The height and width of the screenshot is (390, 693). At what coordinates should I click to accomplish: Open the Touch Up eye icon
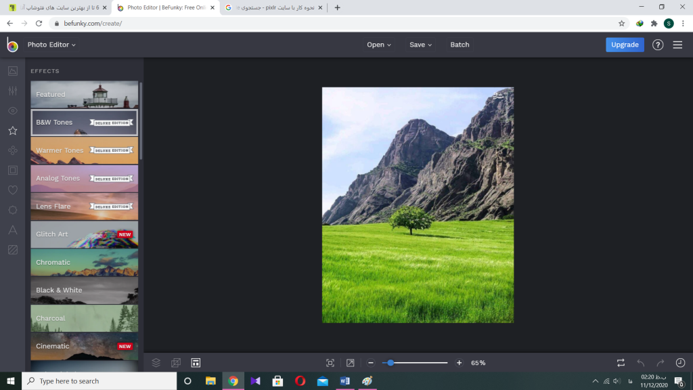[x=13, y=110]
